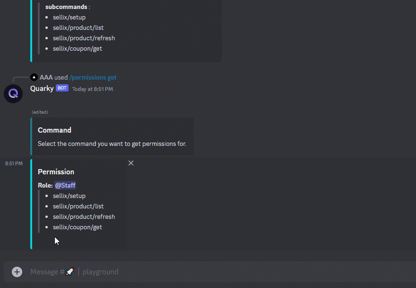The height and width of the screenshot is (288, 416).
Task: Click sellix/coupon/get in Permission list
Action: pos(78,227)
